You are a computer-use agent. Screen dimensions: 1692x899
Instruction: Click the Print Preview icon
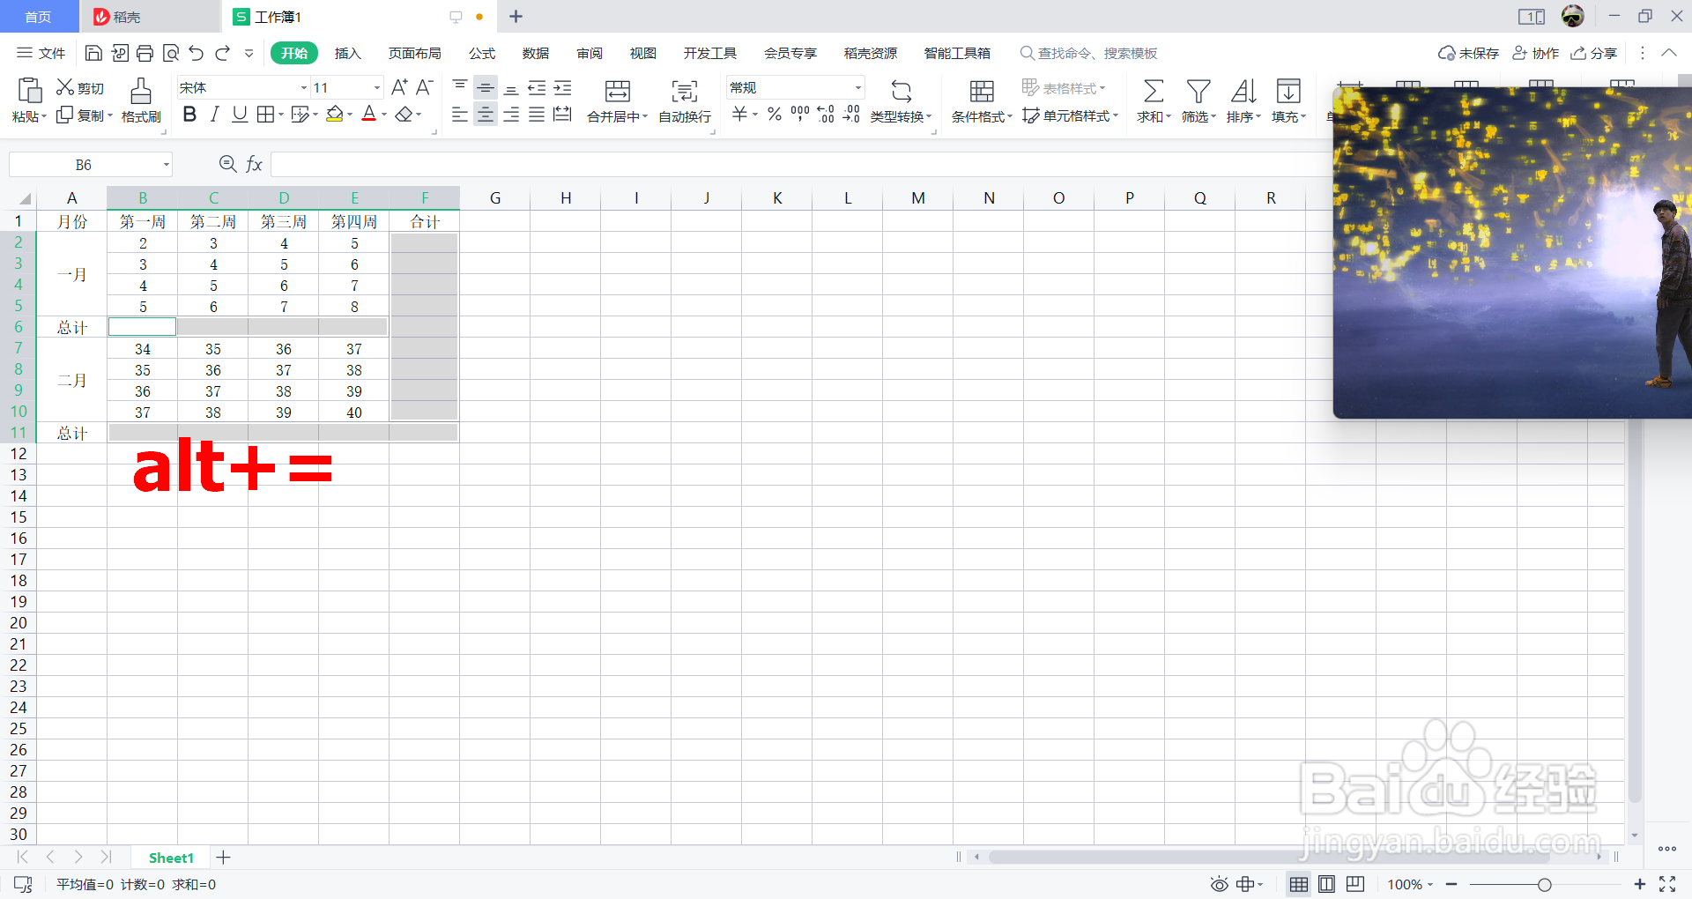coord(171,53)
